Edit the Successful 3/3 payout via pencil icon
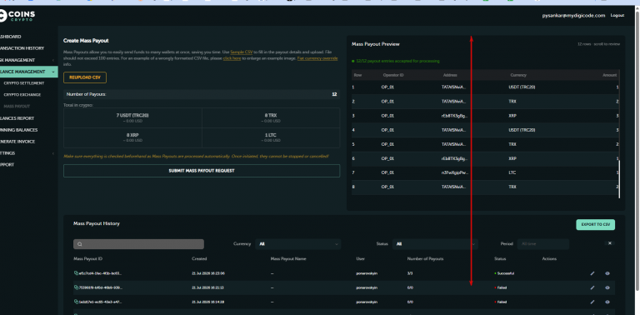Viewport: 640px width, 315px height. click(592, 273)
